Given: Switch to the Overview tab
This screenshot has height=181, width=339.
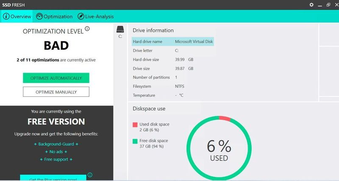Looking at the screenshot, I should pyautogui.click(x=17, y=16).
